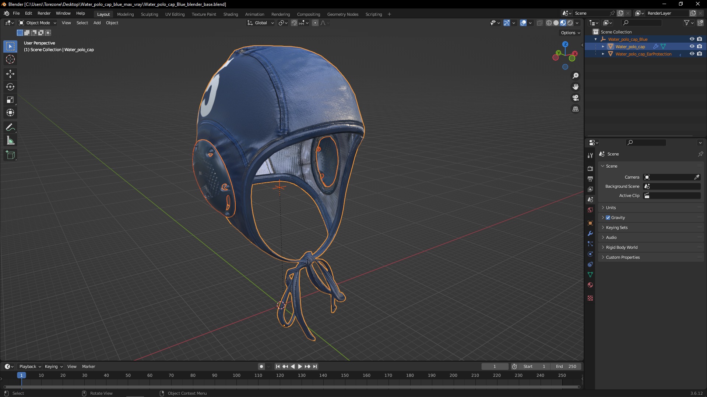Viewport: 707px width, 397px height.
Task: Open the Render properties tab
Action: coord(590,168)
